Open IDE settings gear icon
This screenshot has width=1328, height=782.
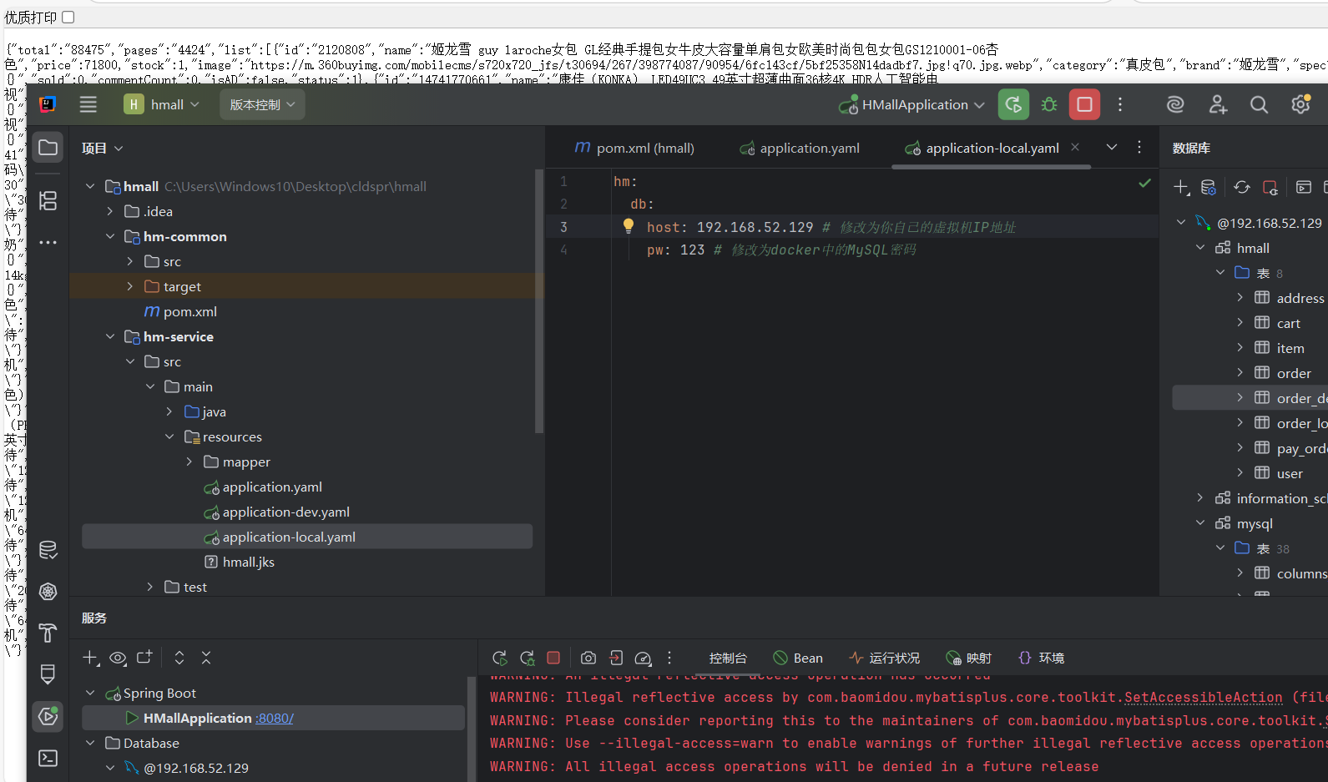click(x=1300, y=104)
